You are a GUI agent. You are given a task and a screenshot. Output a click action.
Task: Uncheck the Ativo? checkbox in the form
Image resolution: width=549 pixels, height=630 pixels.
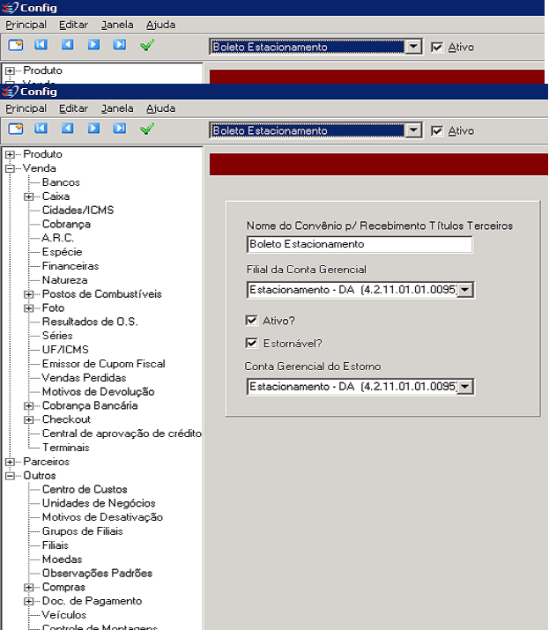coord(252,320)
